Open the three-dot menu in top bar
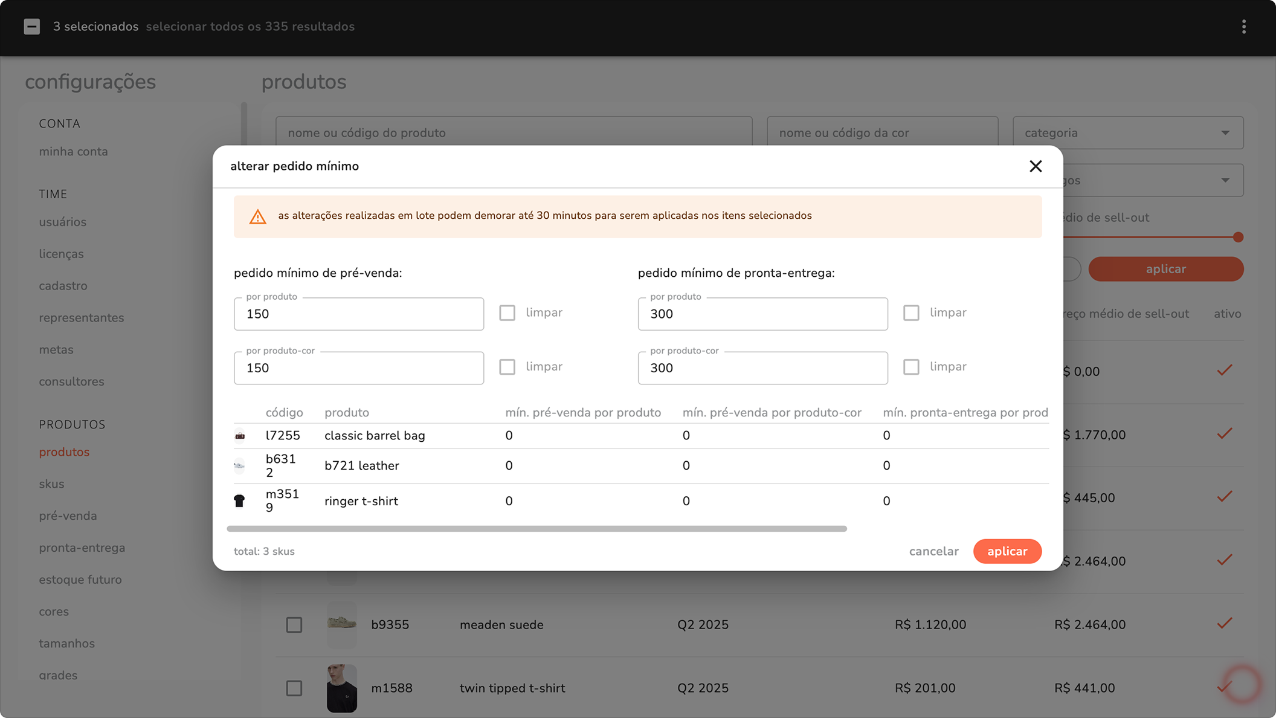The image size is (1276, 718). click(1243, 27)
